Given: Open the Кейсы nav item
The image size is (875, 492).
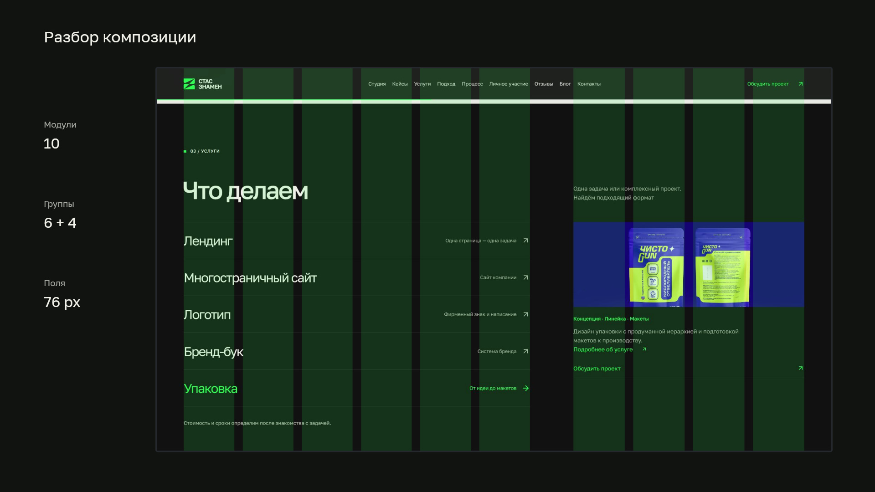Looking at the screenshot, I should (x=400, y=84).
